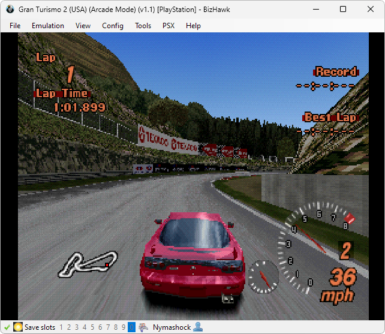Click the yellow sun status bar icon
The image size is (385, 334).
tap(17, 327)
